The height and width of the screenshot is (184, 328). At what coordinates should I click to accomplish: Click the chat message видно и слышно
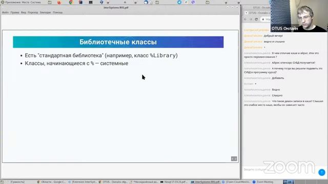(274, 42)
